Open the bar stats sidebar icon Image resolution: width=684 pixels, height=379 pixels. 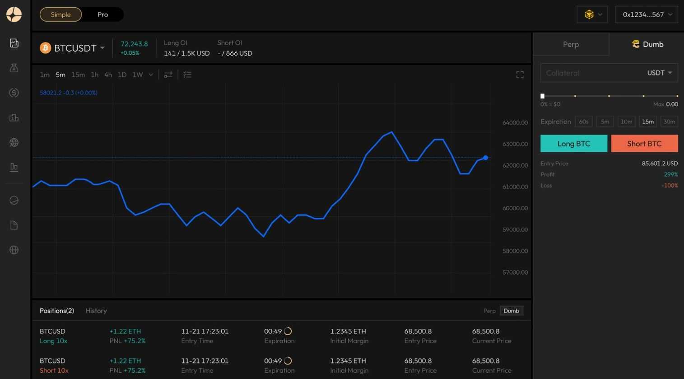point(14,167)
